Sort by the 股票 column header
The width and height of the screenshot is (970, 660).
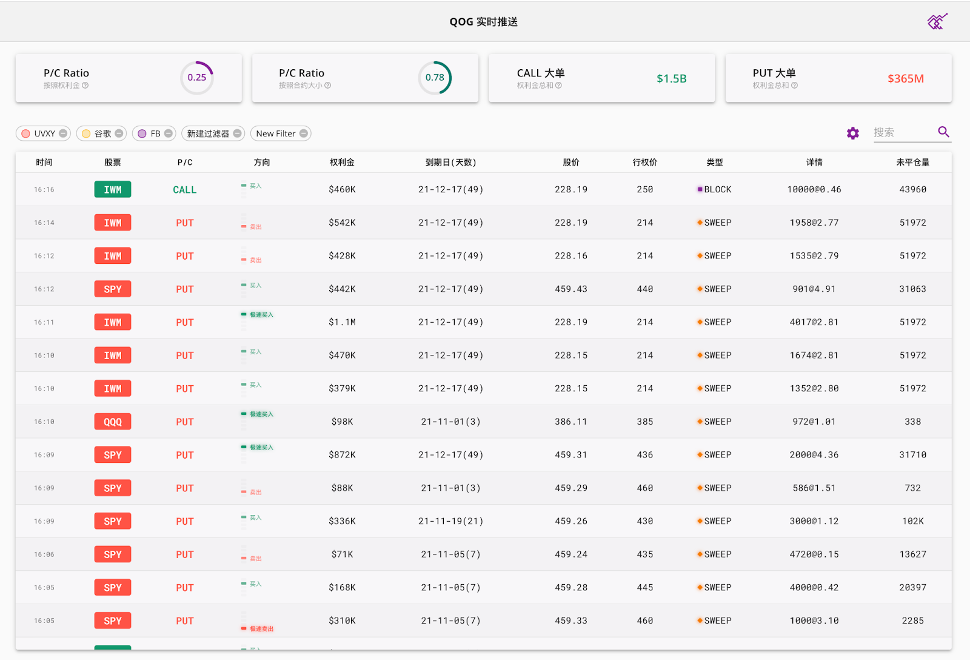point(113,162)
